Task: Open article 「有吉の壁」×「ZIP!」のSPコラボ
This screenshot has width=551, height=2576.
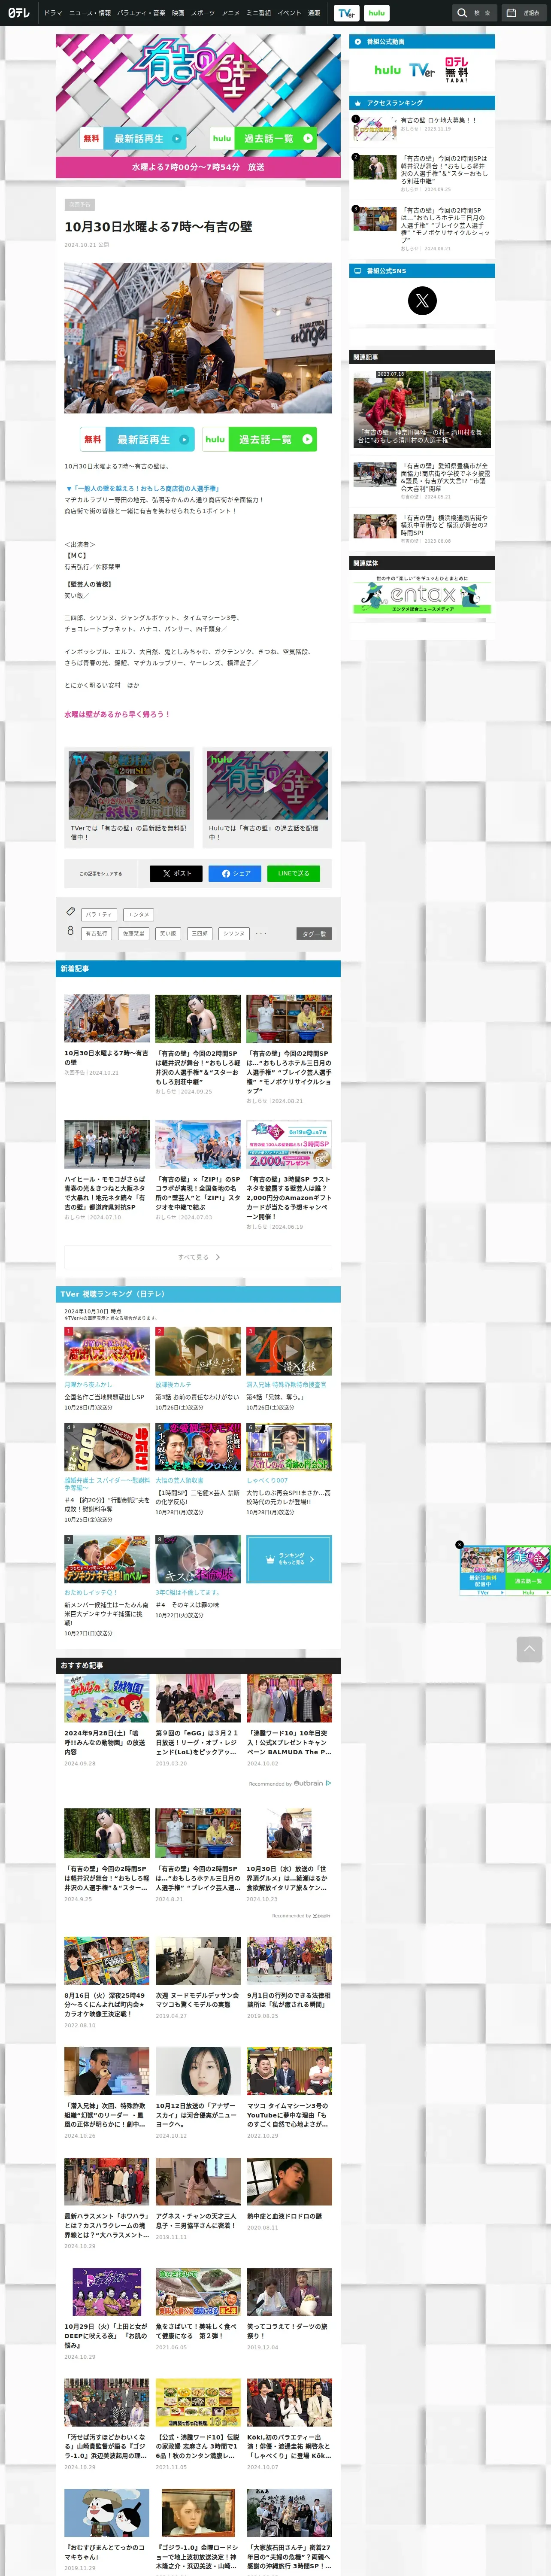Action: click(x=198, y=1171)
